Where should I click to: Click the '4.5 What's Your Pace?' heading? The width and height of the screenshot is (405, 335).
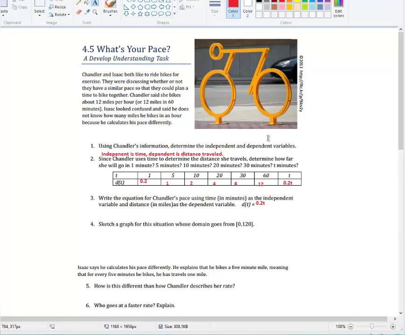126,49
